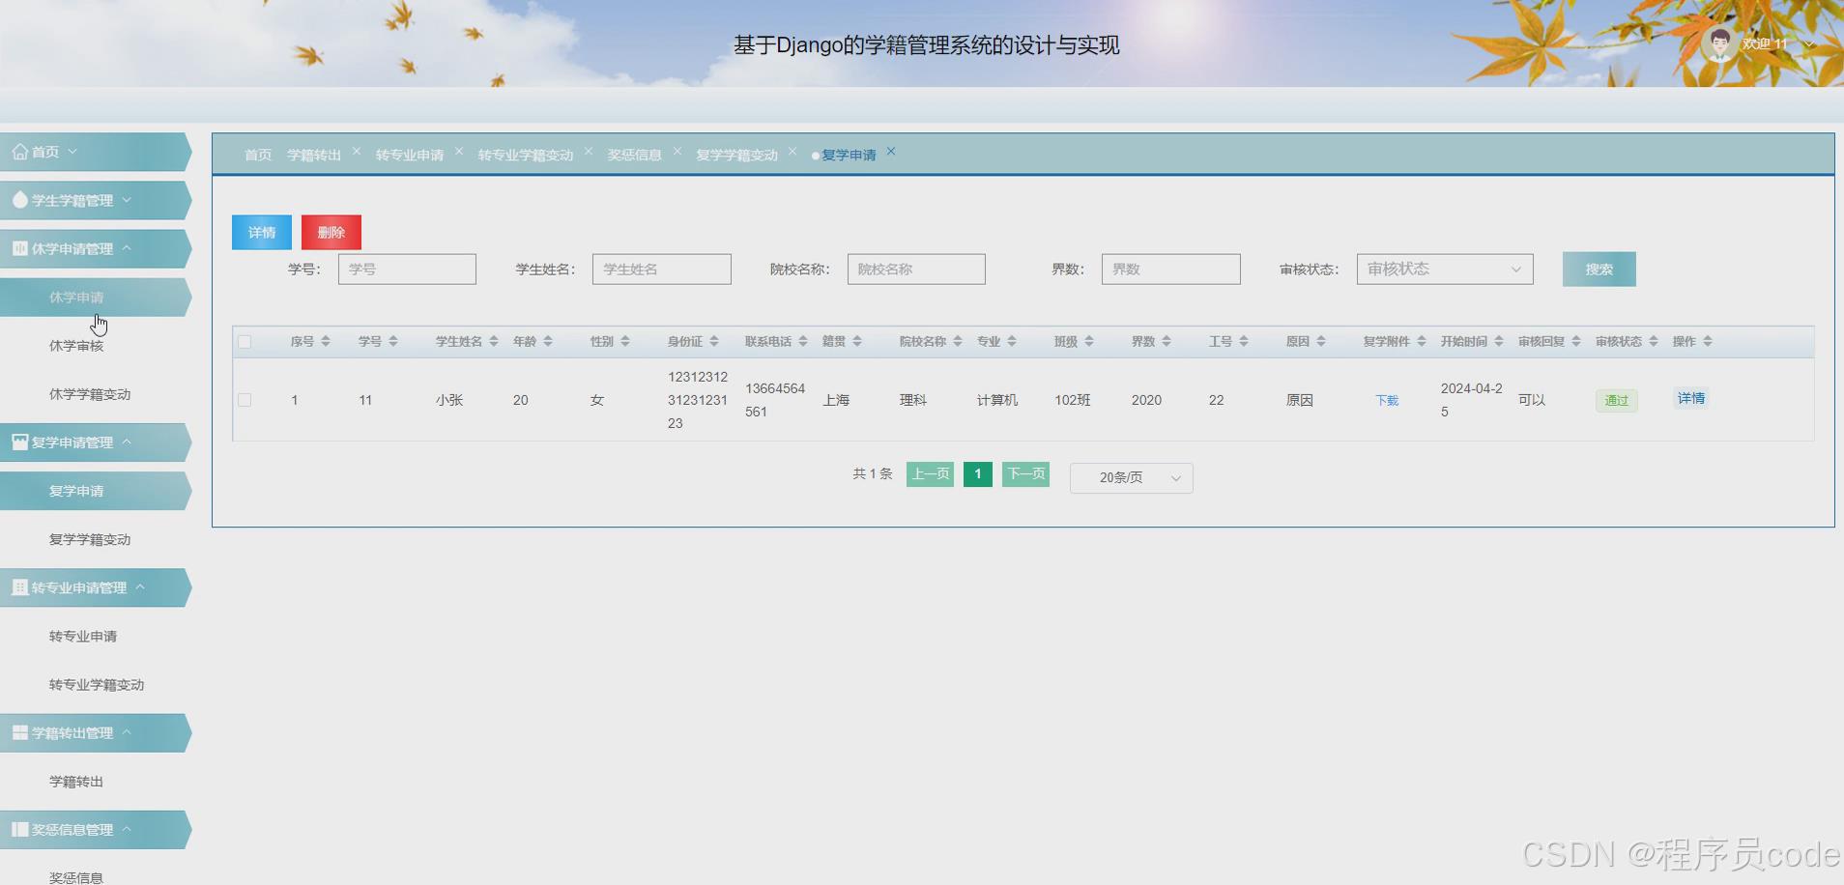Screen dimensions: 1844x885
Task: Sort the 学号 column with its sort arrows
Action: point(392,340)
